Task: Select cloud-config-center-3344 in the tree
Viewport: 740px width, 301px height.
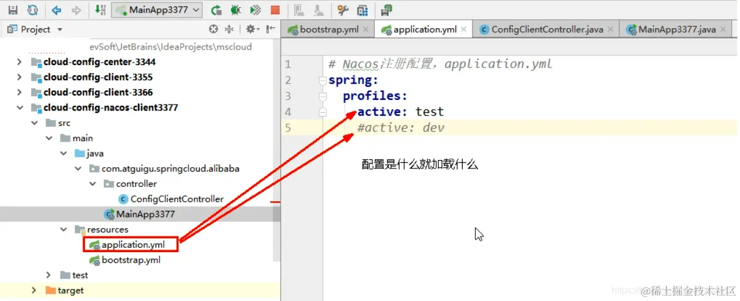Action: tap(99, 62)
